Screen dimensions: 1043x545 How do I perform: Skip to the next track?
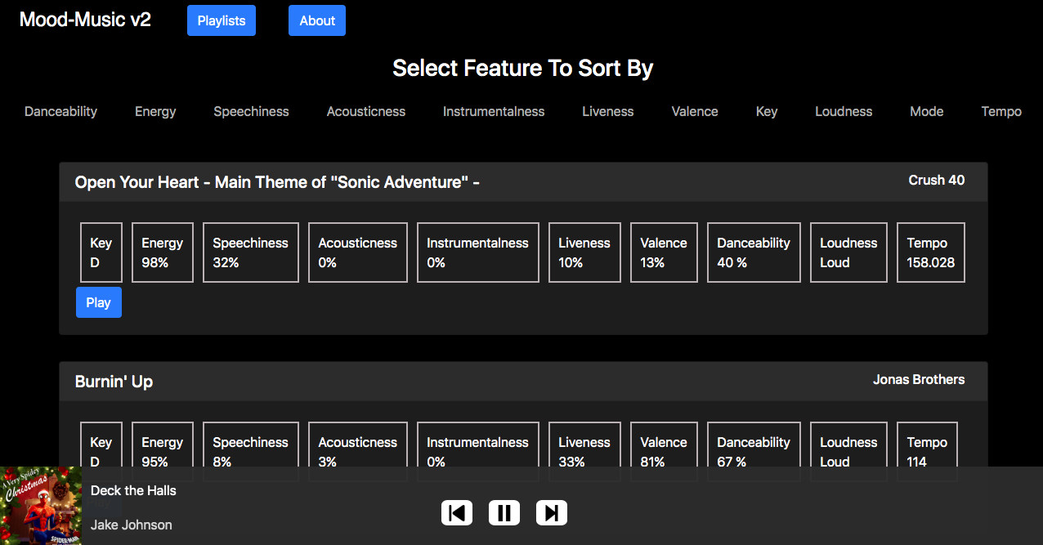pos(552,513)
